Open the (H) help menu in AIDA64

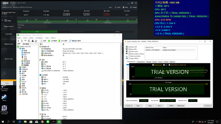(53, 38)
